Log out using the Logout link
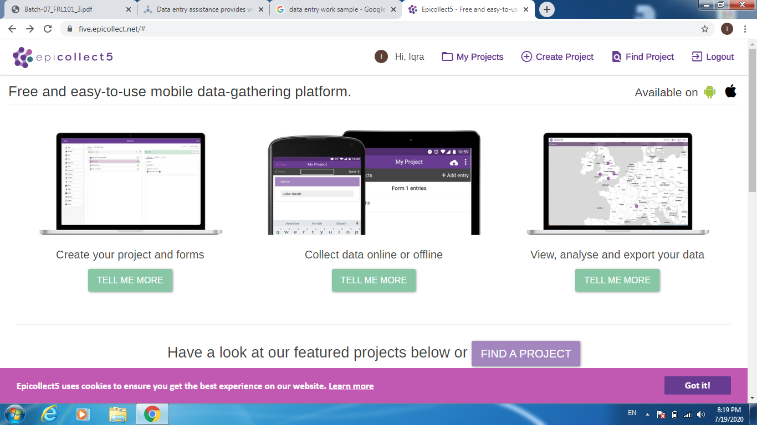The image size is (757, 425). pyautogui.click(x=713, y=56)
